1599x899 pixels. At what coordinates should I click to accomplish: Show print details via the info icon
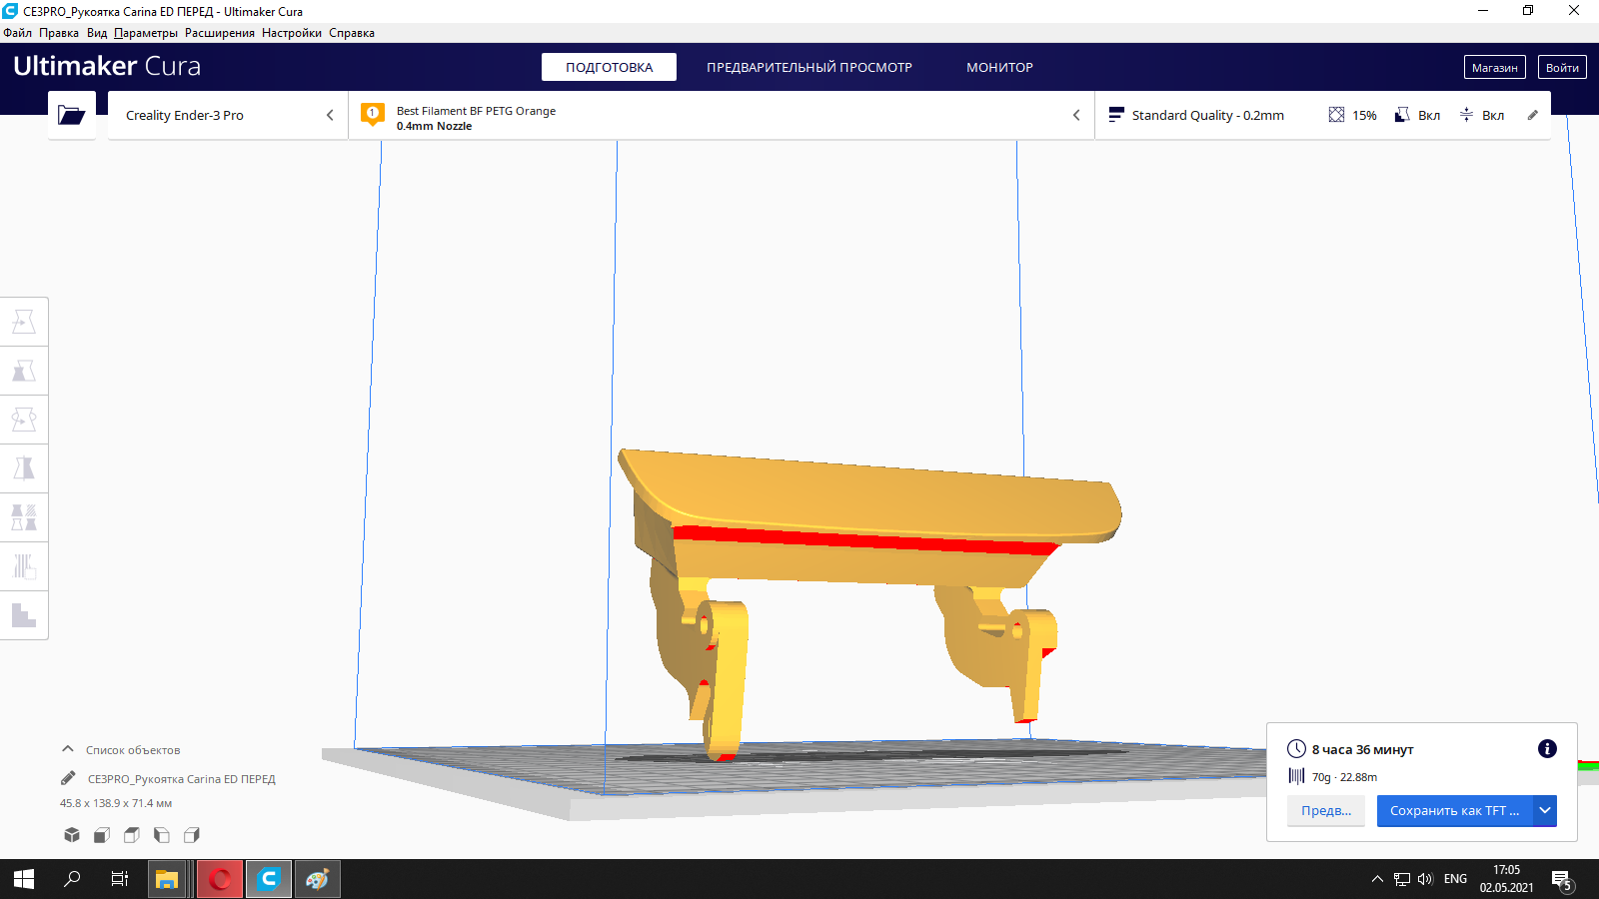pyautogui.click(x=1547, y=749)
